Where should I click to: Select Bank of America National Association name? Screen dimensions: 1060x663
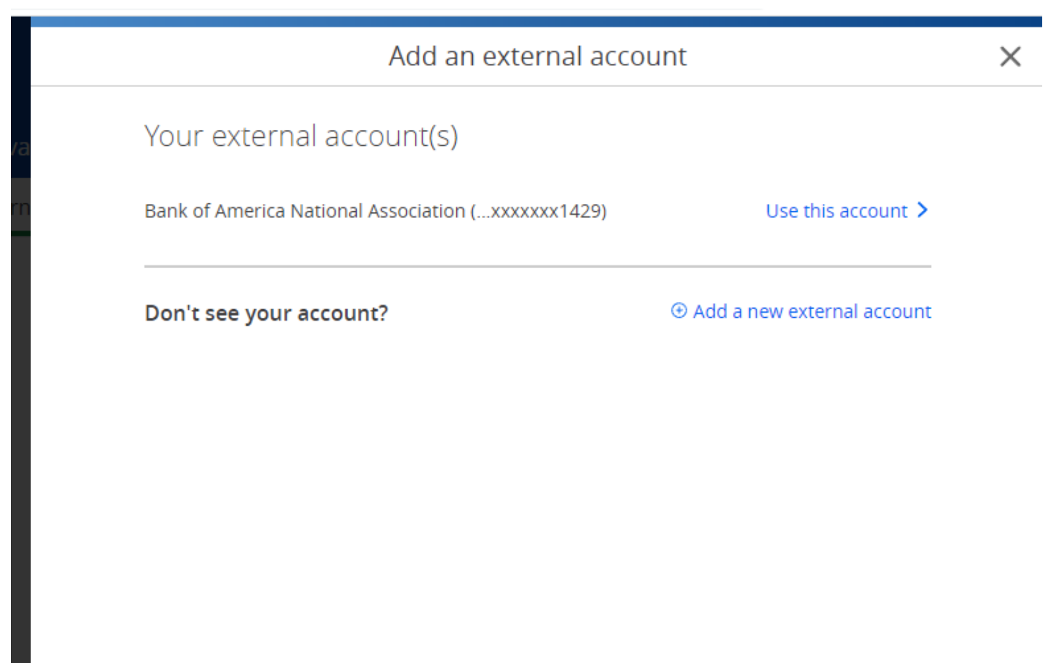tap(305, 211)
